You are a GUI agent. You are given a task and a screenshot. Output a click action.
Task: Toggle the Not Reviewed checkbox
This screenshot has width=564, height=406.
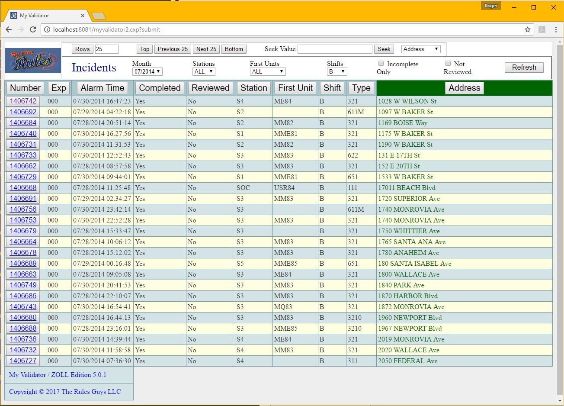[448, 64]
